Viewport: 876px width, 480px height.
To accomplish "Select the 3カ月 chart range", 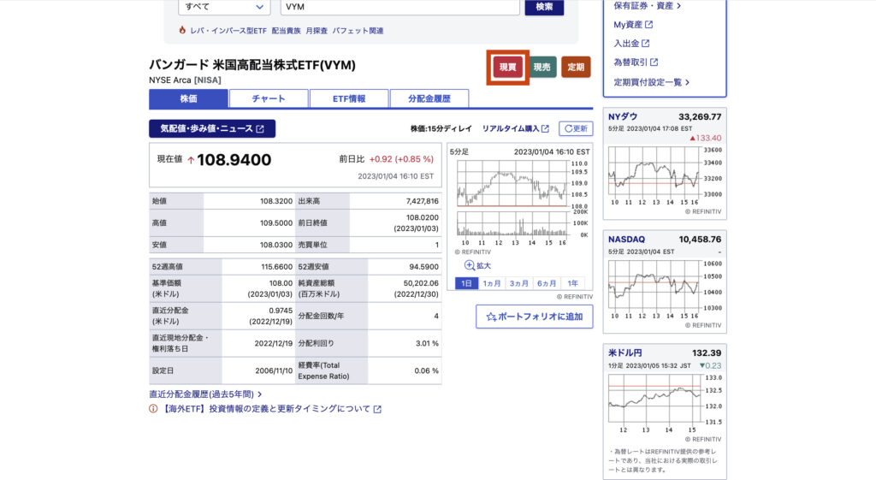I will coord(519,283).
